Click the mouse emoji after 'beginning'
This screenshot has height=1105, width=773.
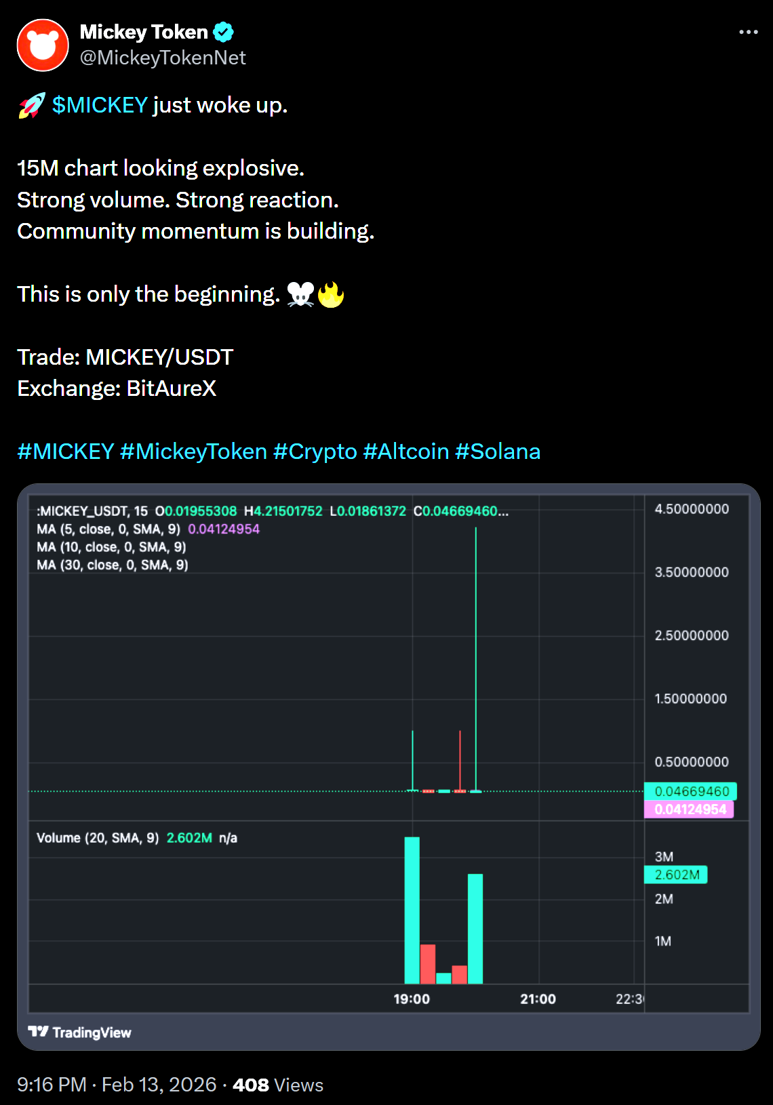[300, 295]
